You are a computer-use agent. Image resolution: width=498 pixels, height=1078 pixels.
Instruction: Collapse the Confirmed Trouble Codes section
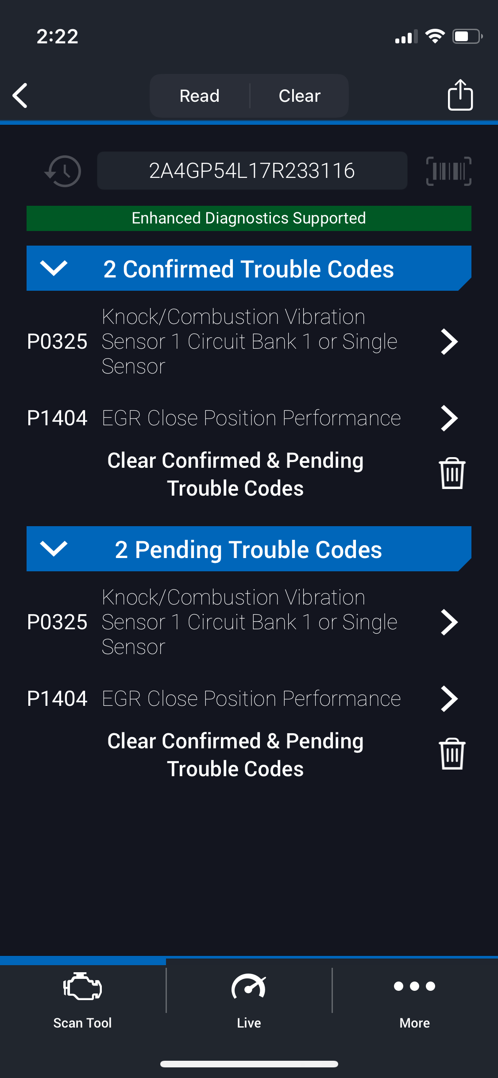pos(54,268)
